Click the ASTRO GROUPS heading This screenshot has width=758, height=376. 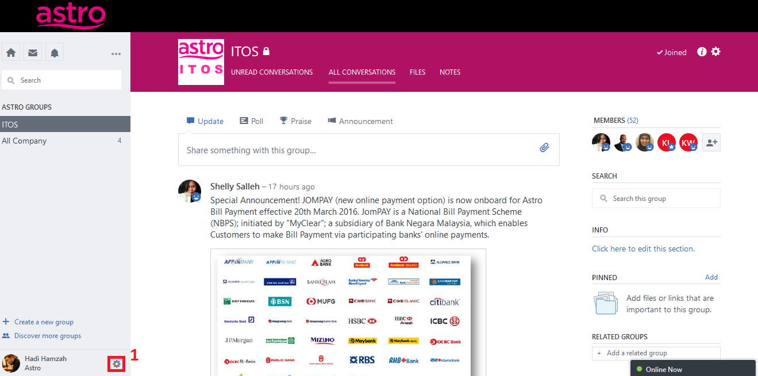coord(27,107)
